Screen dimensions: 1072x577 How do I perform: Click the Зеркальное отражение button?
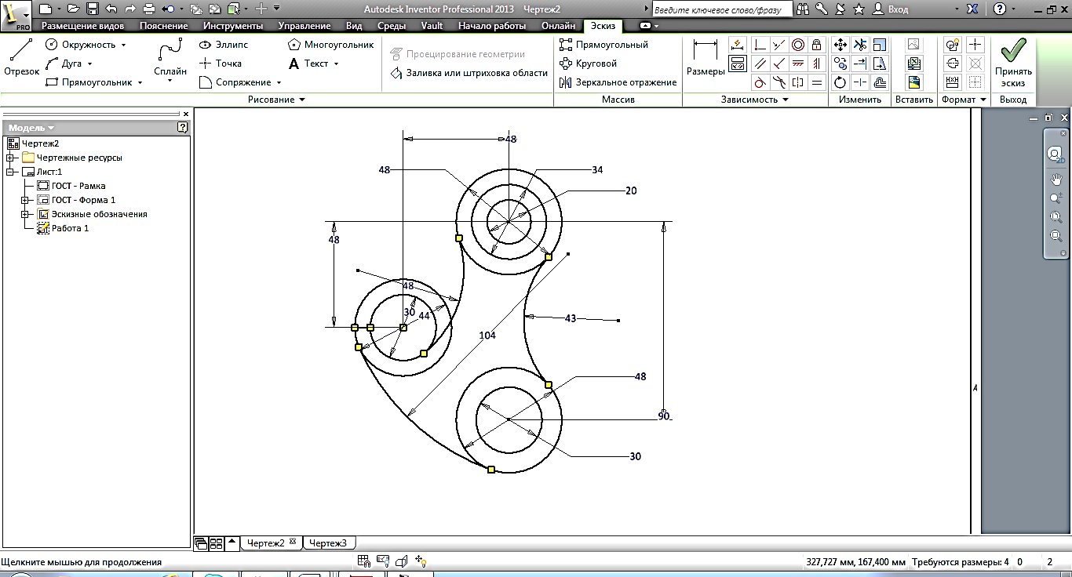click(x=618, y=82)
